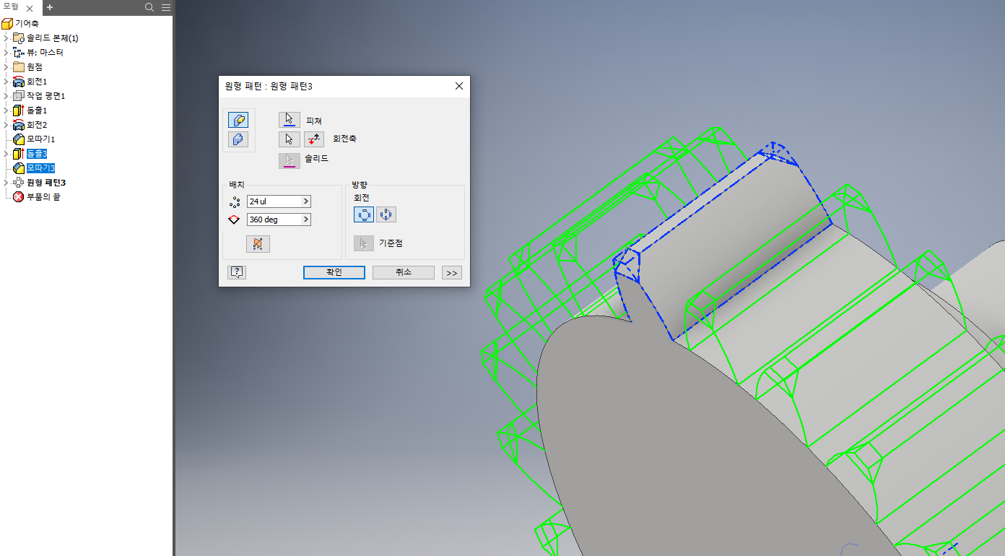Select 모따기1 in the browser tree
1005x556 pixels.
tap(40, 139)
